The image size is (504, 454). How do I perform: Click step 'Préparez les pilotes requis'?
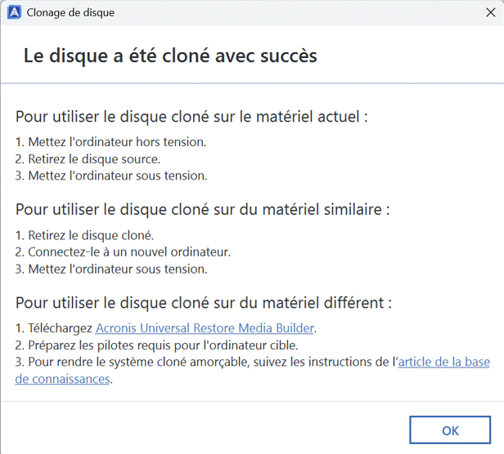coord(156,345)
